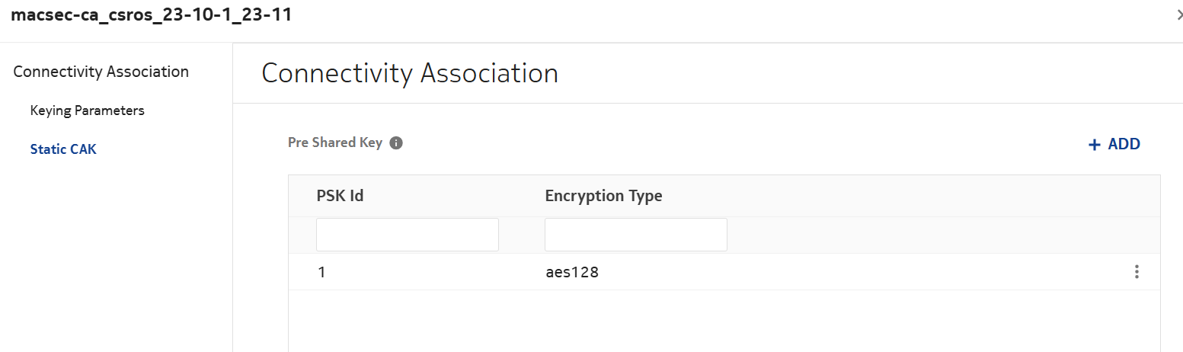The image size is (1183, 352).
Task: Focus the PSK Id filter box
Action: pyautogui.click(x=407, y=235)
